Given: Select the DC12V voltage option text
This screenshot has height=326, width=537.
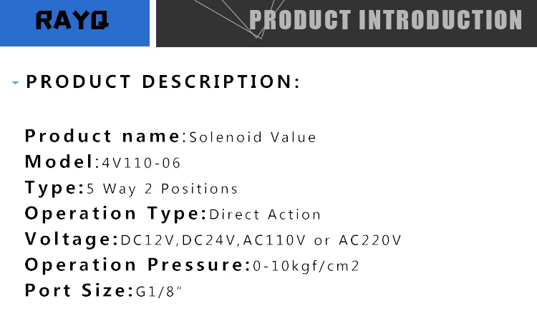Looking at the screenshot, I should click(x=148, y=240).
